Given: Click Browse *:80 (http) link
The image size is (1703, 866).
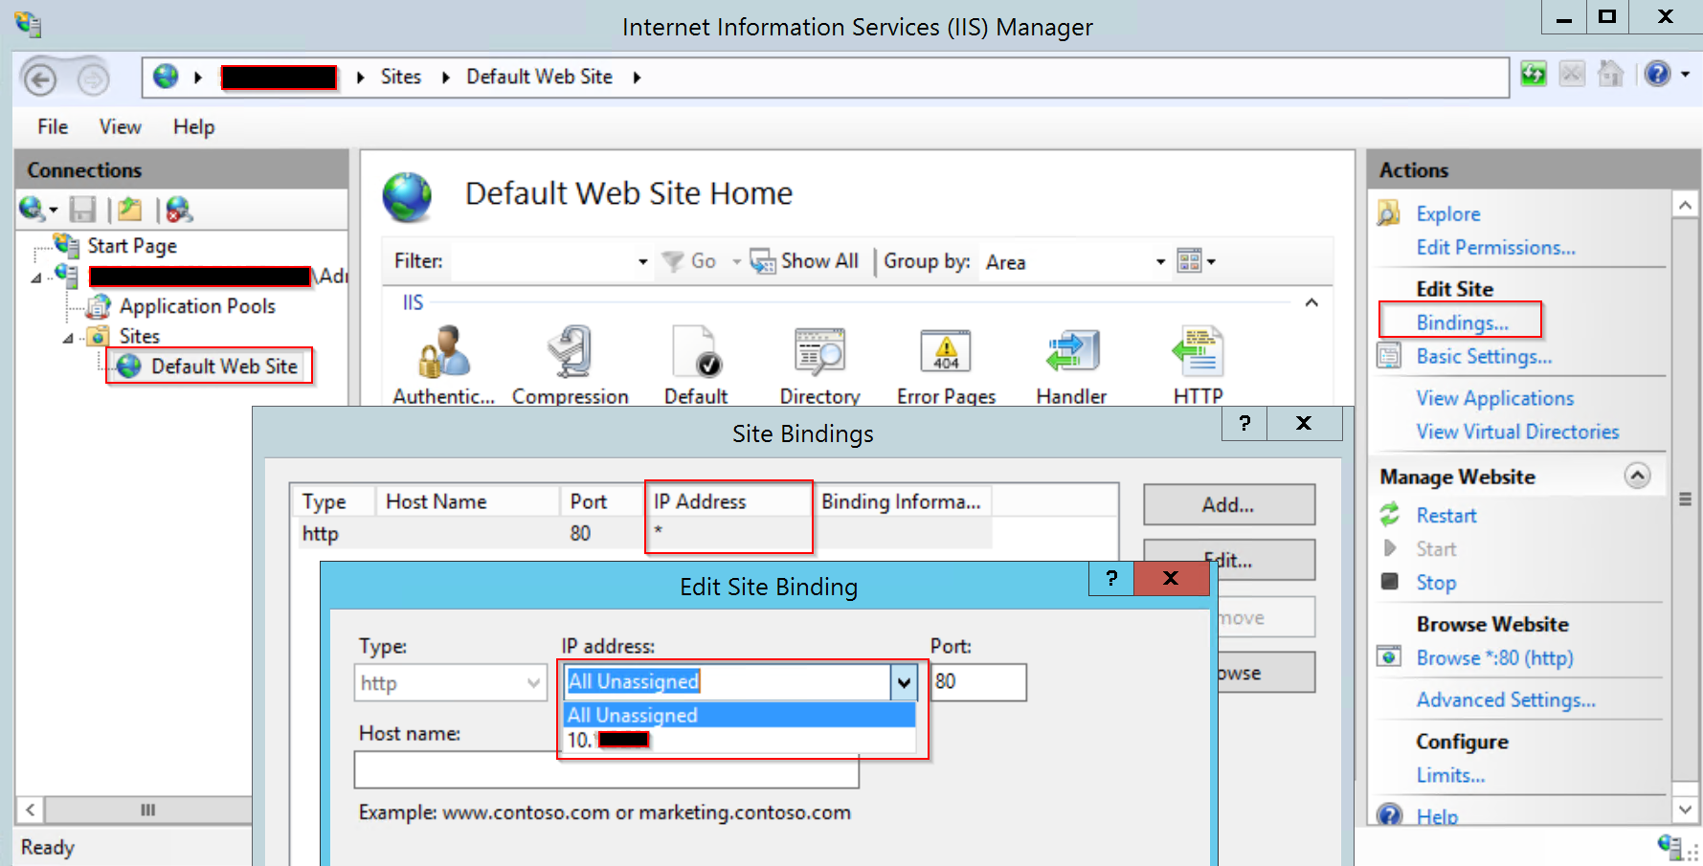Looking at the screenshot, I should pos(1494,657).
